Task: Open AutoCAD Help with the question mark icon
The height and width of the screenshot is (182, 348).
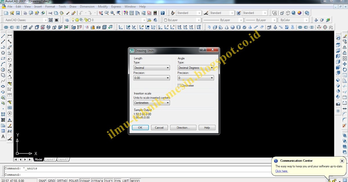Action: point(163,13)
